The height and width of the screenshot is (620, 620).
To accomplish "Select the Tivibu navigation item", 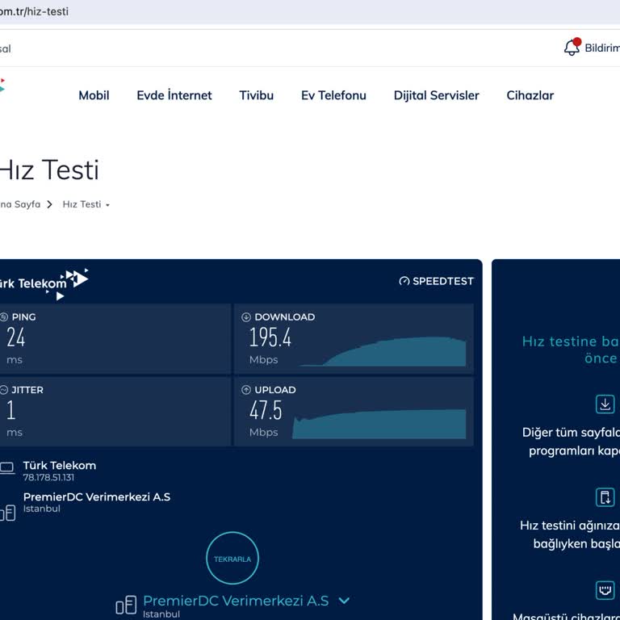I will click(x=257, y=95).
